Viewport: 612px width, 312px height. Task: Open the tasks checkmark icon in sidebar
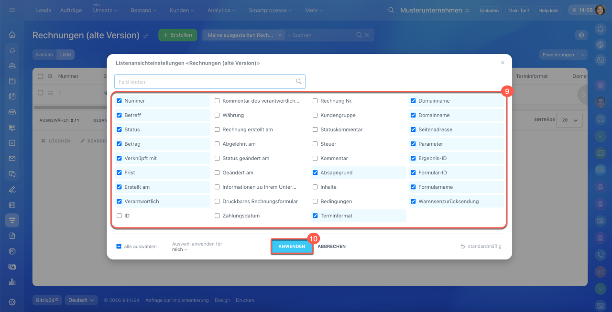12,143
